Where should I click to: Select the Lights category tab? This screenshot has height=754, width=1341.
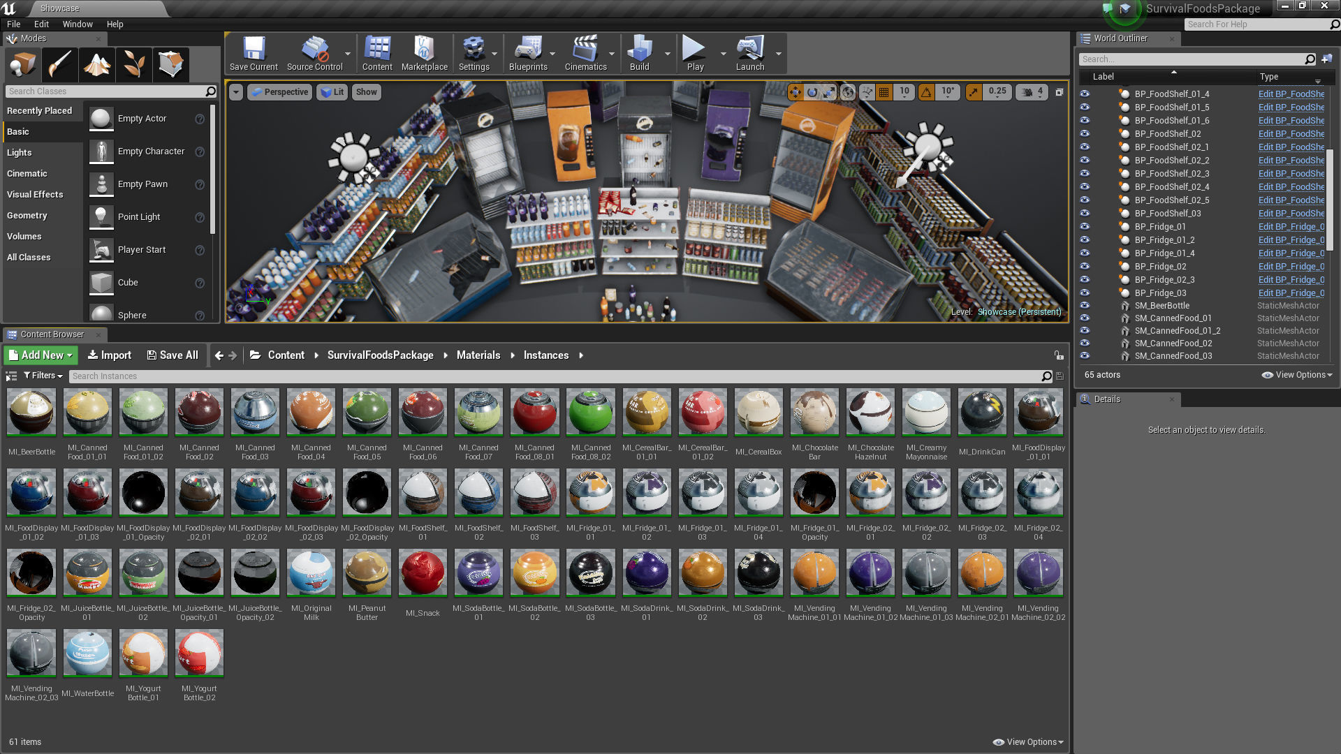pyautogui.click(x=20, y=152)
